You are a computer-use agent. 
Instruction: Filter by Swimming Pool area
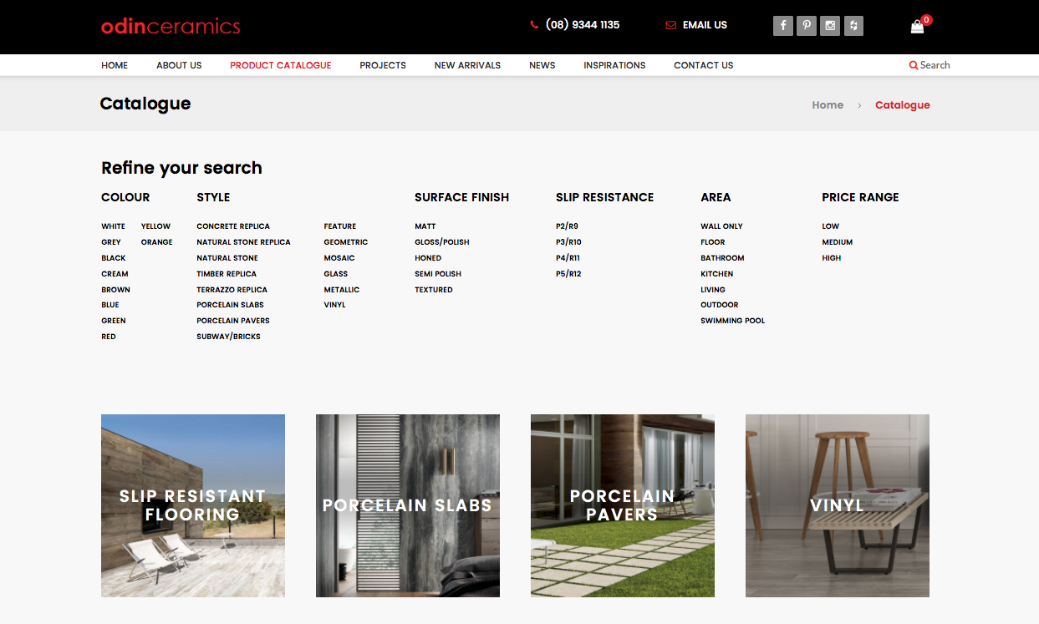pos(733,321)
